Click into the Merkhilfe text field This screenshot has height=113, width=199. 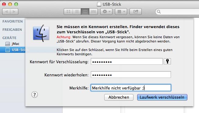click(131, 88)
